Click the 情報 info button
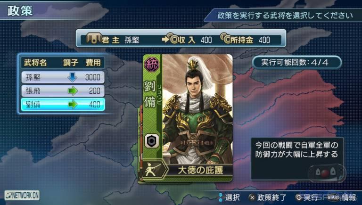This screenshot has height=205, width=362. coord(342,197)
